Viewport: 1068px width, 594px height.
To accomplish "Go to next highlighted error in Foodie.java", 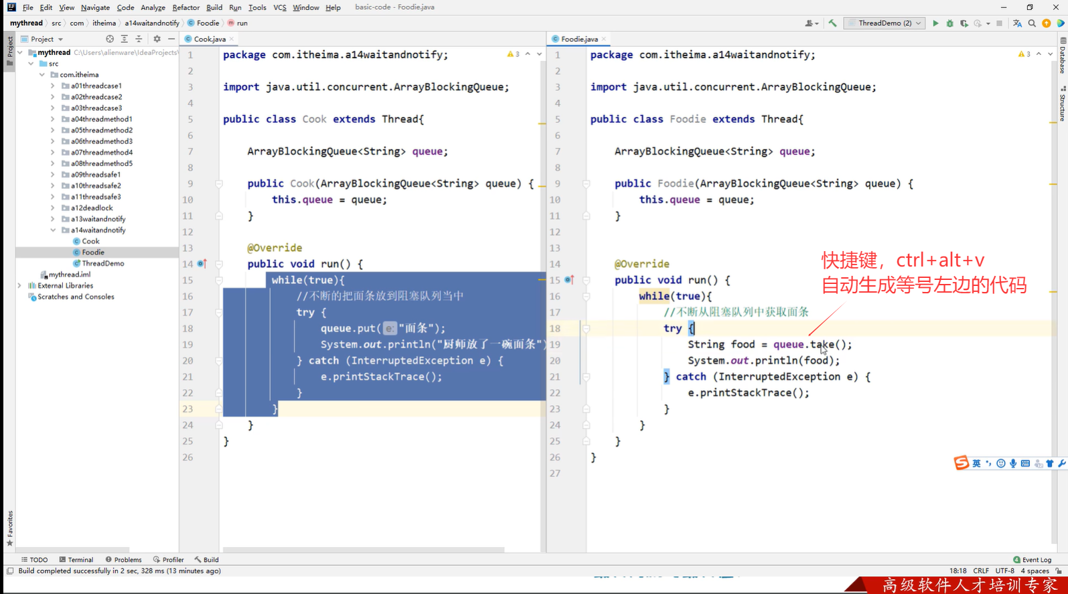I will (1050, 54).
